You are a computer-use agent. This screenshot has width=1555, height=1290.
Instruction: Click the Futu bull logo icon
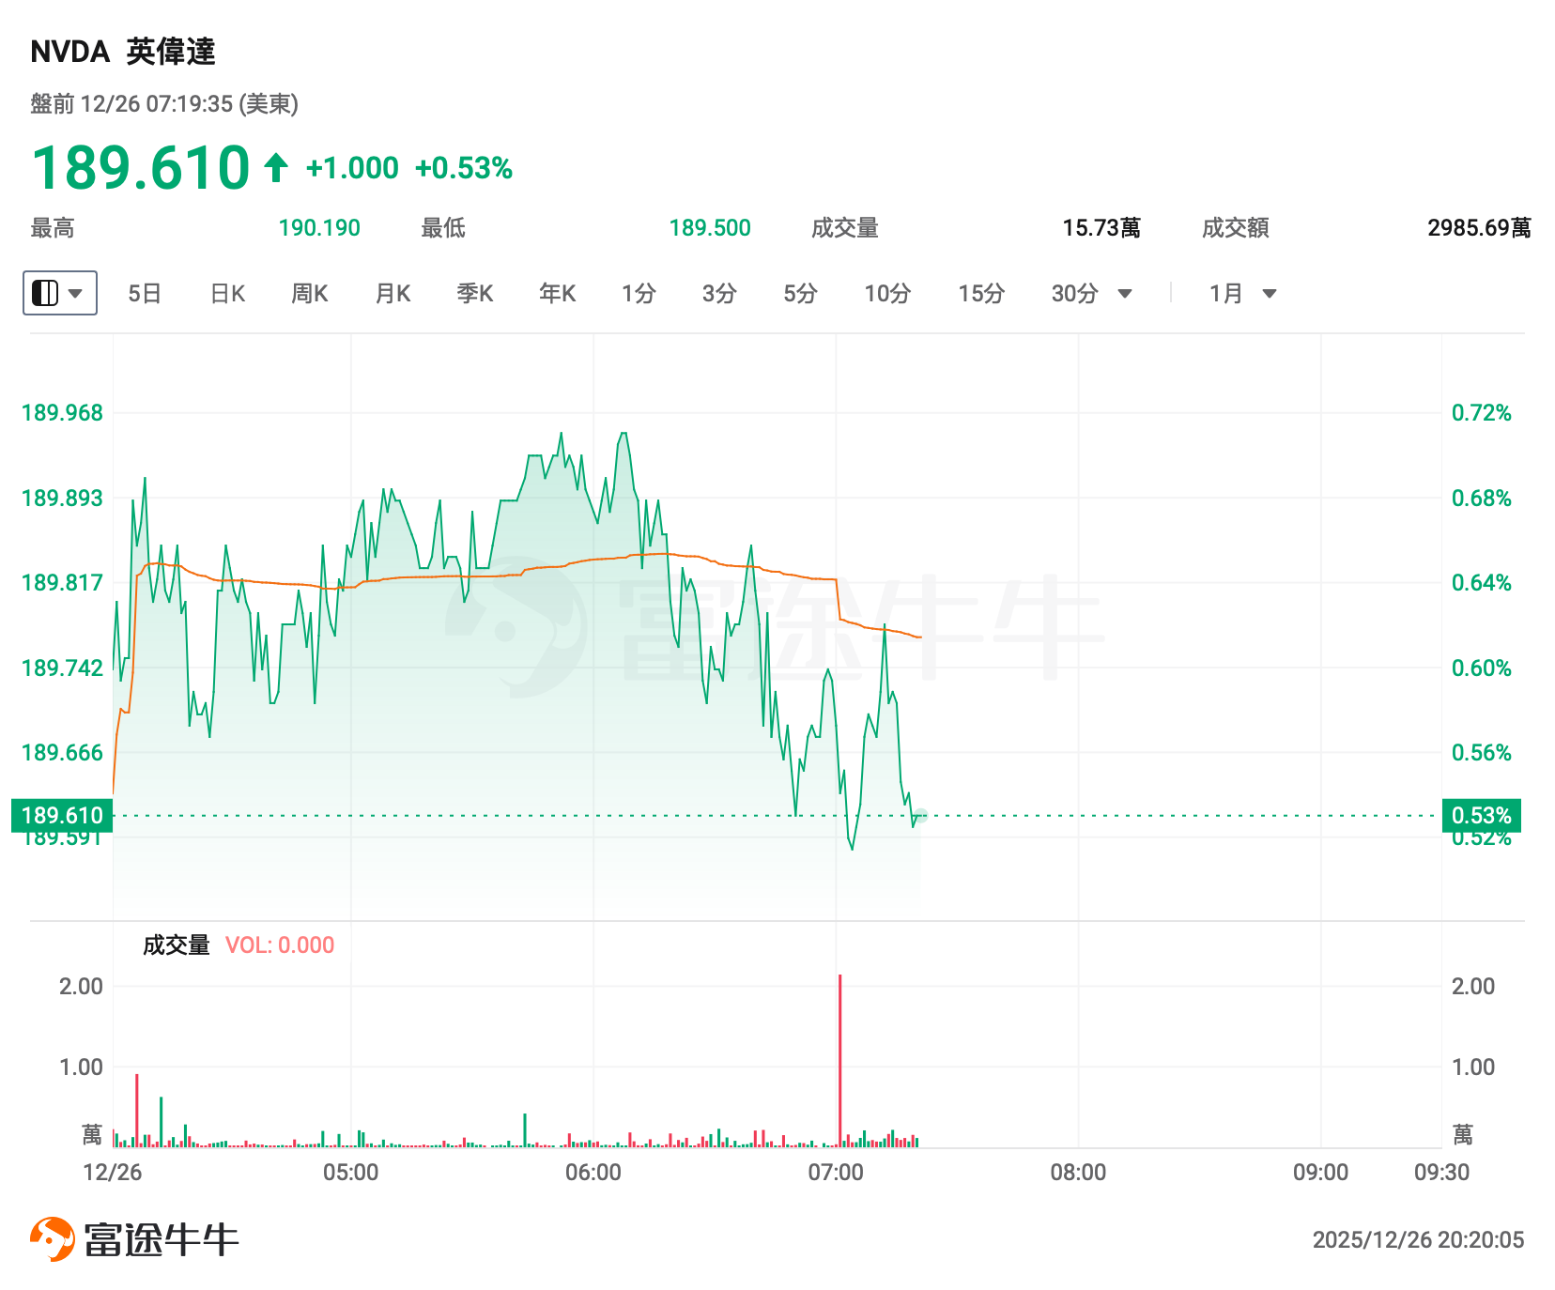click(52, 1239)
